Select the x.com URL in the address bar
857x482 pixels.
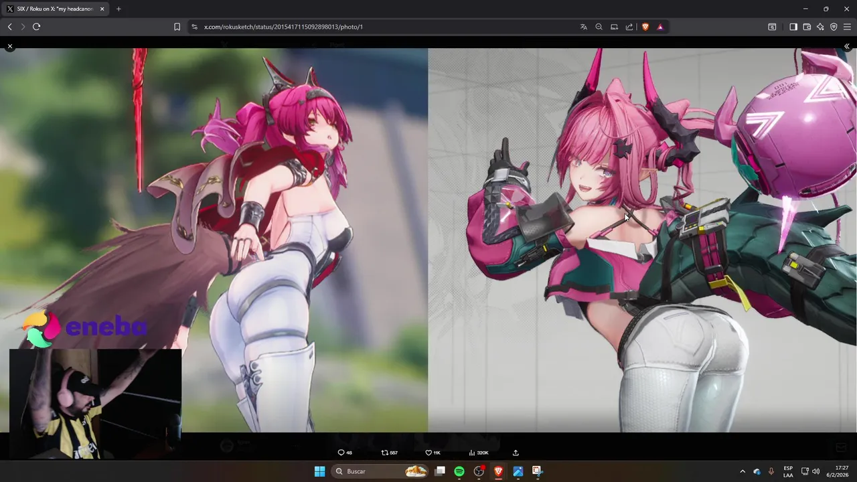click(283, 27)
